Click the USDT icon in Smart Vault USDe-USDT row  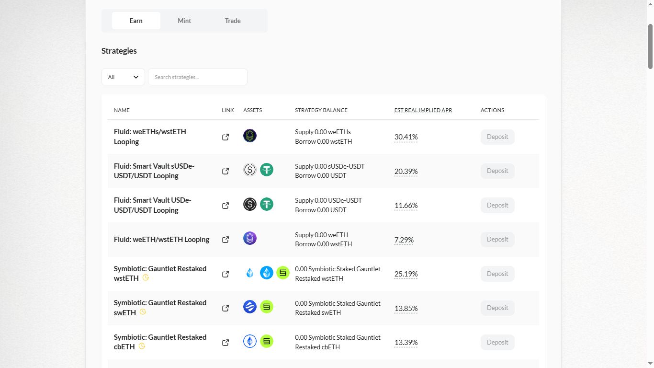pyautogui.click(x=267, y=204)
